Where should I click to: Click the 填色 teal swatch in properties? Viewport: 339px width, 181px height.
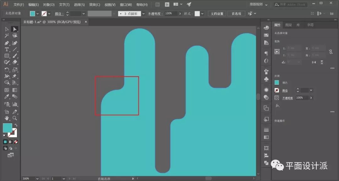coord(277,83)
